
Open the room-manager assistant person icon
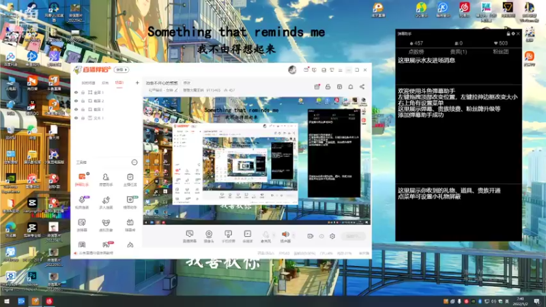click(x=106, y=179)
